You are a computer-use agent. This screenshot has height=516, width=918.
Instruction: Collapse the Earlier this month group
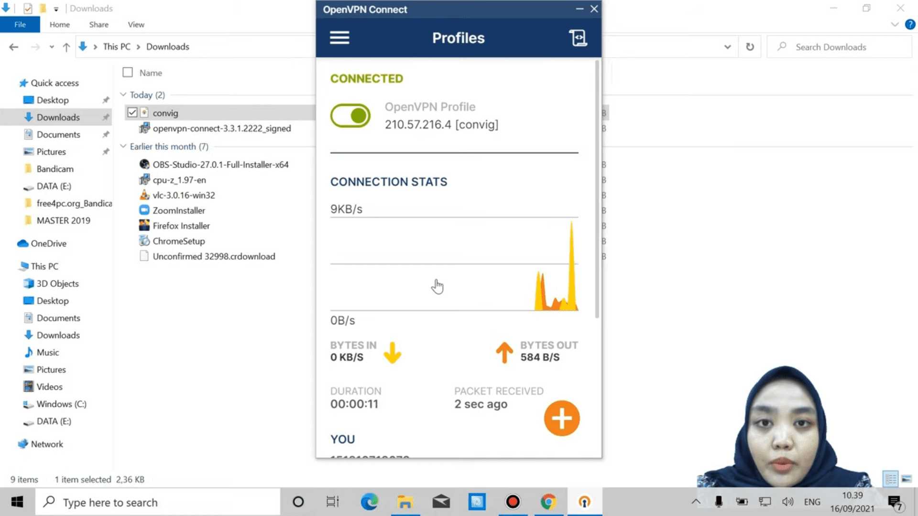123,146
